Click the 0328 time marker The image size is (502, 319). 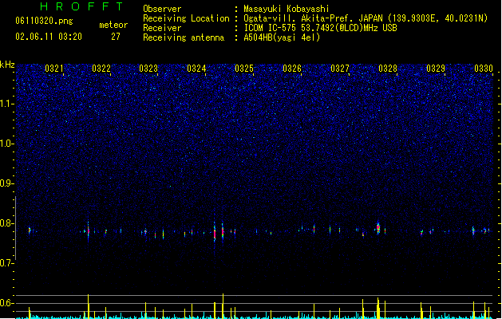388,69
